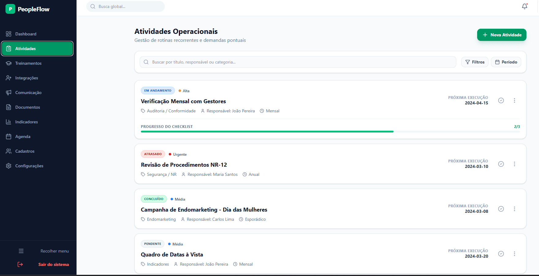Click date 2024-04-15
This screenshot has height=276, width=539.
477,103
